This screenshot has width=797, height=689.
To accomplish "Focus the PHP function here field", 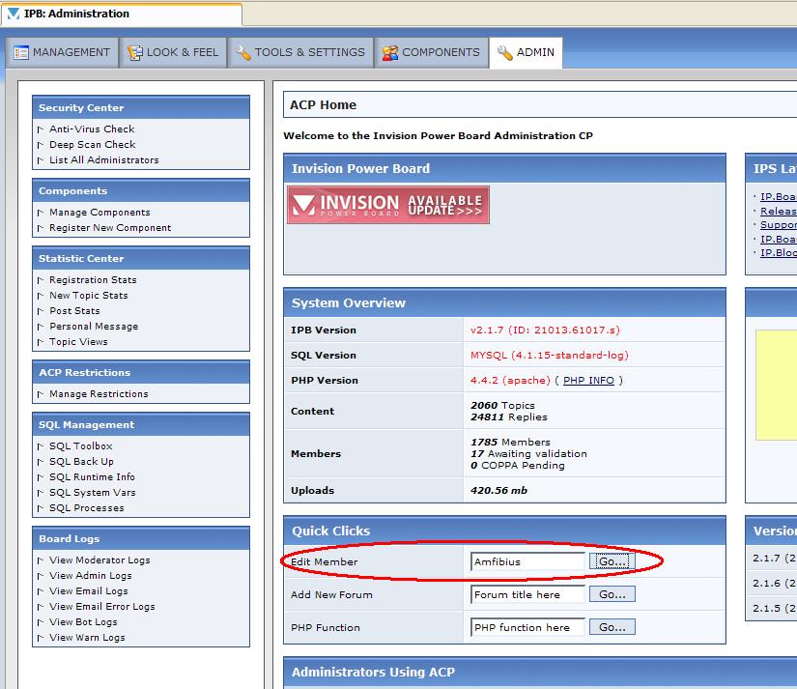I will coord(527,627).
